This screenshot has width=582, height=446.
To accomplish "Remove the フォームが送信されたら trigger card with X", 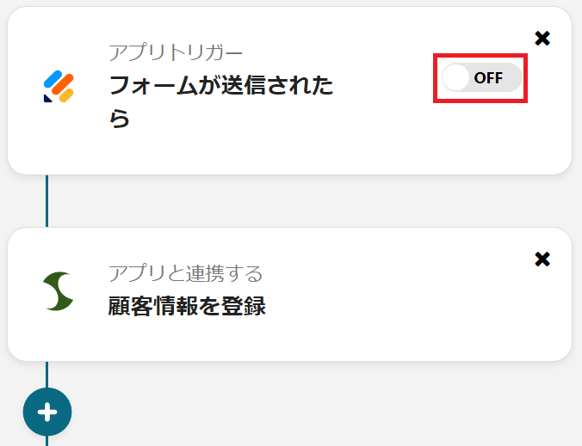I will [x=542, y=38].
